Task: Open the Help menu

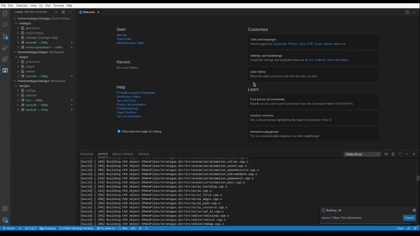Action: tap(69, 5)
